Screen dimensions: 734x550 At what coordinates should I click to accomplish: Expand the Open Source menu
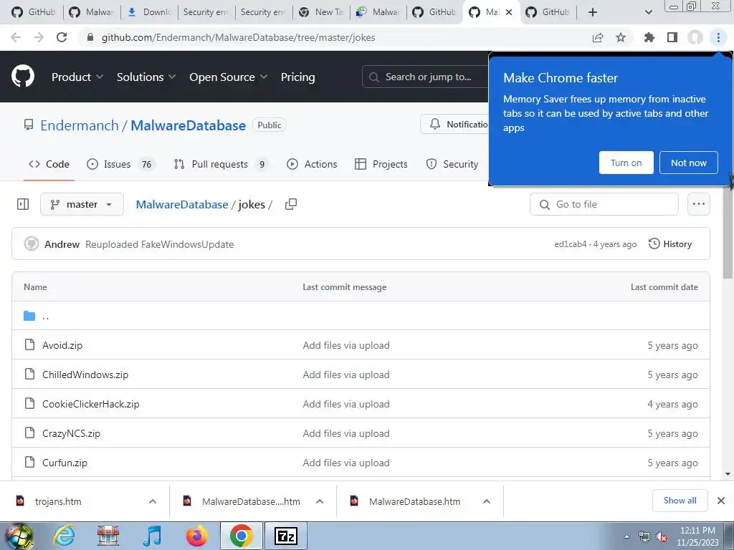tap(229, 77)
